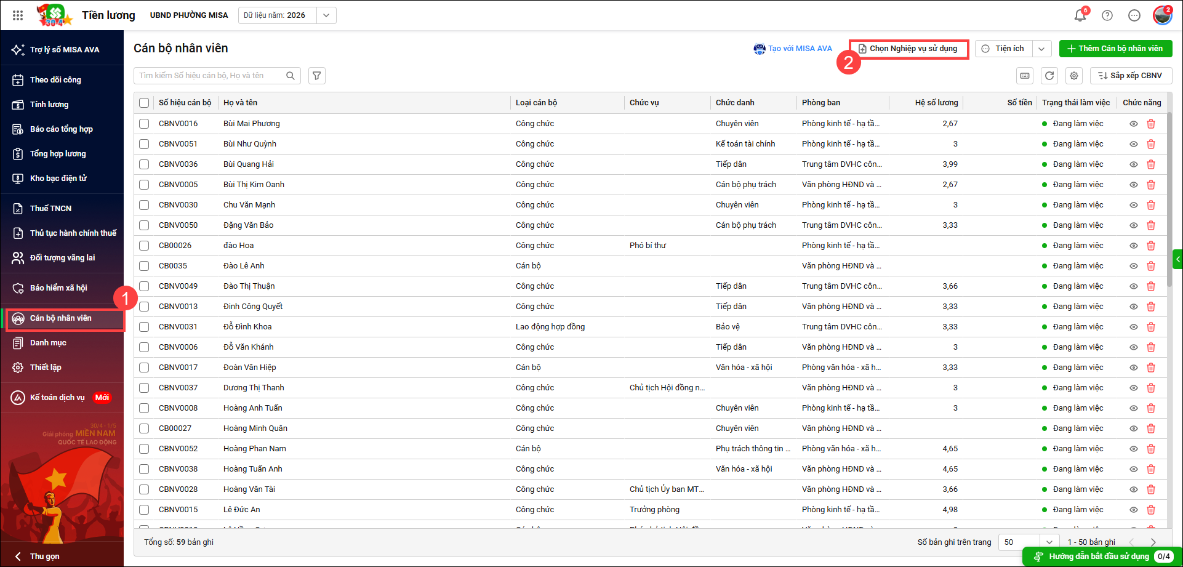Screen dimensions: 1183x567
Task: Delete employee Lê Đức An
Action: (x=1151, y=510)
